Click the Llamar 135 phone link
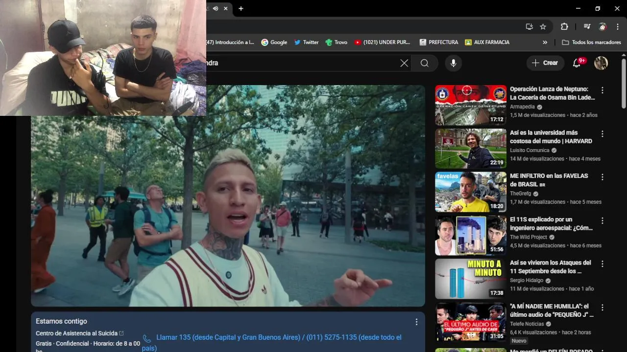This screenshot has height=352, width=627. (x=272, y=342)
